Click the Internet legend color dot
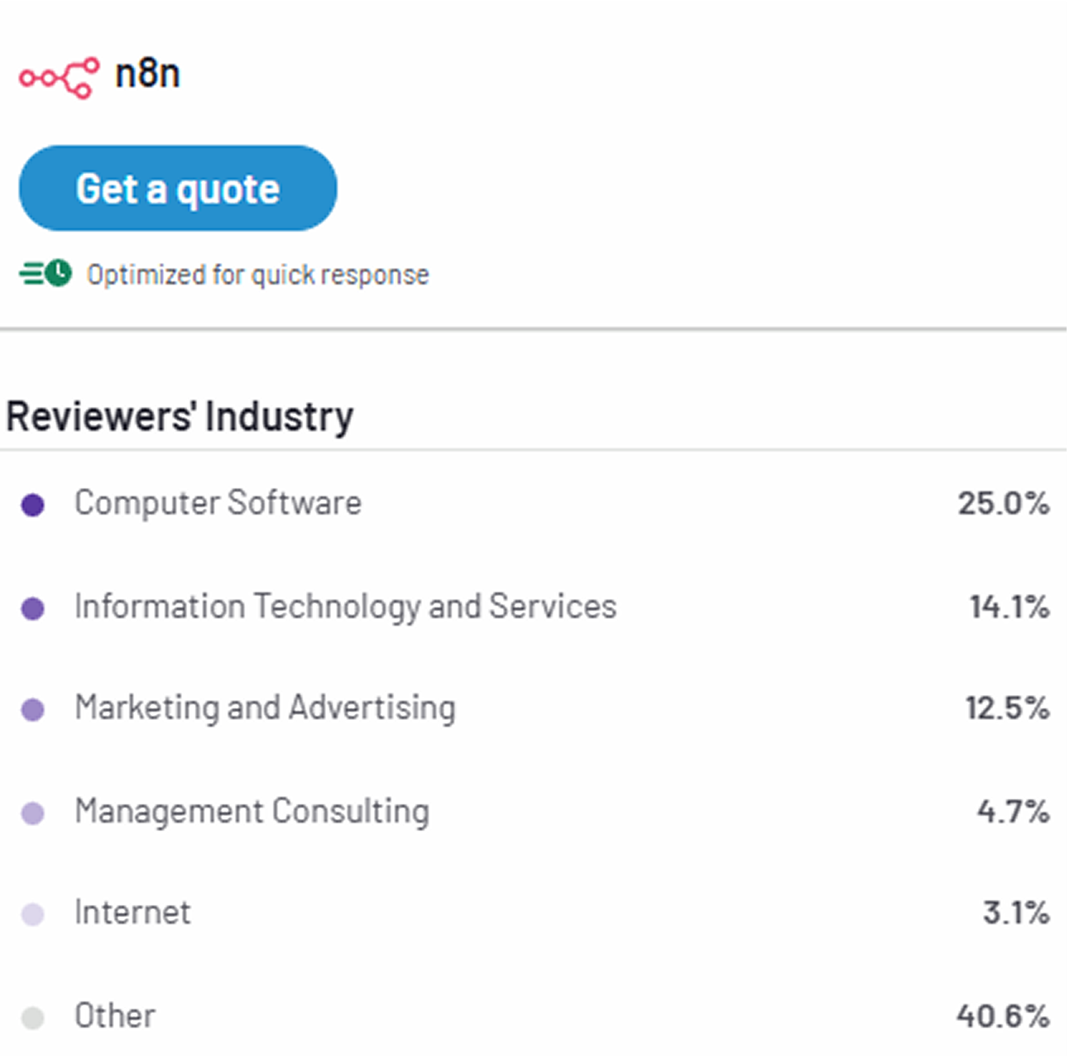Viewport: 1067px width, 1056px height. 33,914
